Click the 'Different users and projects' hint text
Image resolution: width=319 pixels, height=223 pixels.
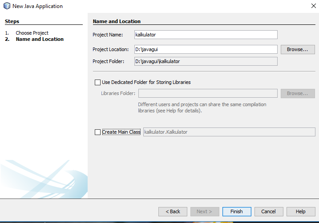pyautogui.click(x=202, y=108)
